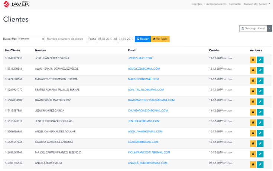Screen dimensions: 273x171
Task: Open the Contacto navigation link
Action: click(x=235, y=4)
